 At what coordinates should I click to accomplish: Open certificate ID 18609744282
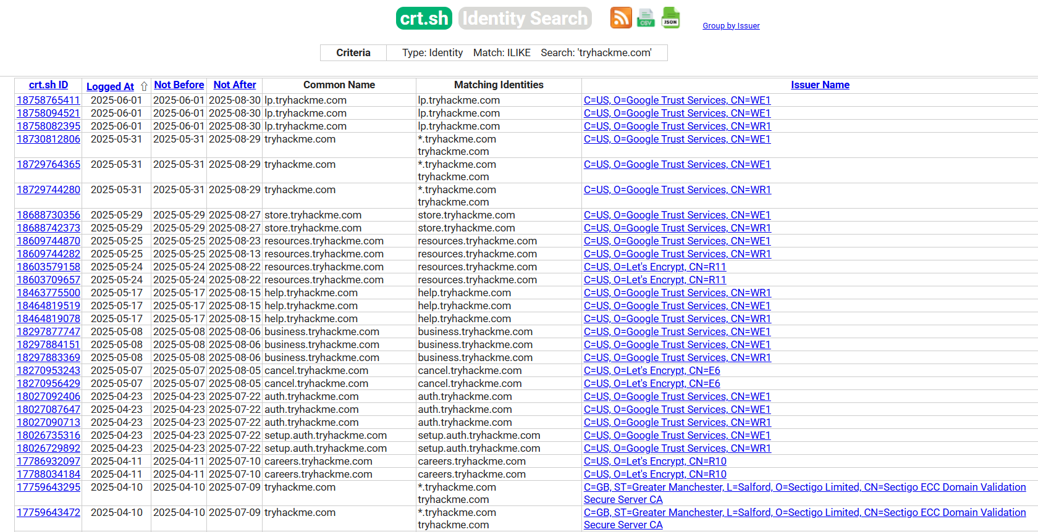tap(48, 254)
